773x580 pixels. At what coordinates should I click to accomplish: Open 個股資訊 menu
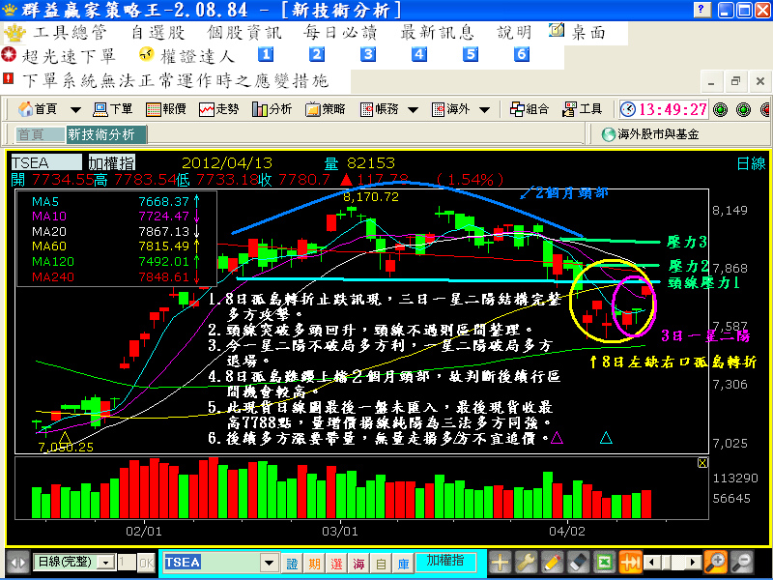point(244,33)
